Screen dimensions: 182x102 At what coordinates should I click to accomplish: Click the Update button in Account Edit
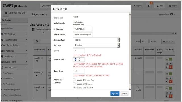click(x=115, y=93)
